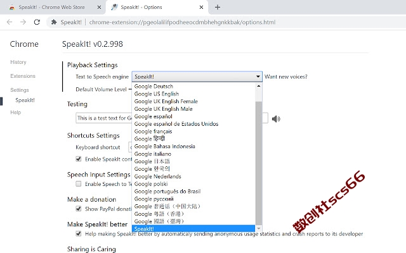Open History in the sidebar
This screenshot has height=253, width=406.
click(x=18, y=62)
